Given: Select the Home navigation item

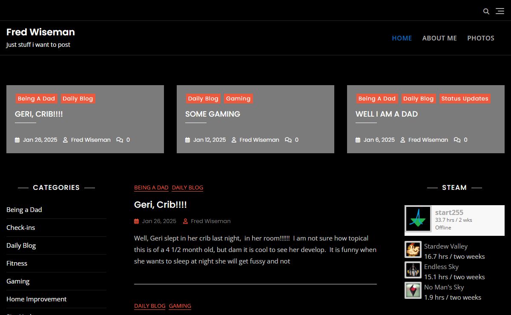Looking at the screenshot, I should pos(402,38).
